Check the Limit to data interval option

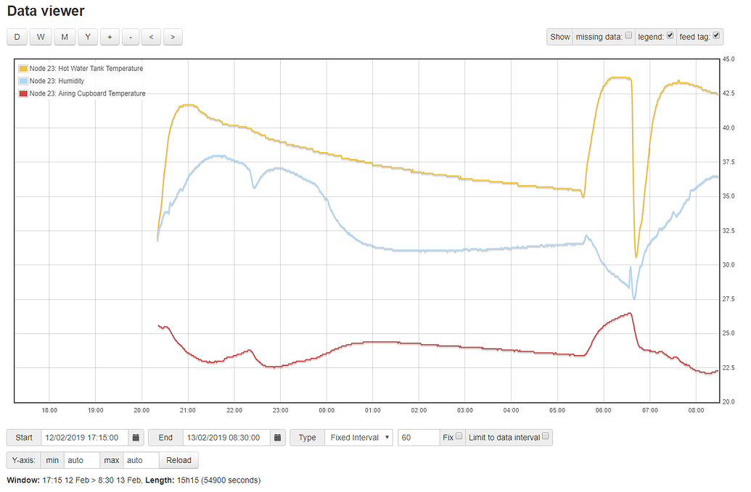[x=546, y=435]
